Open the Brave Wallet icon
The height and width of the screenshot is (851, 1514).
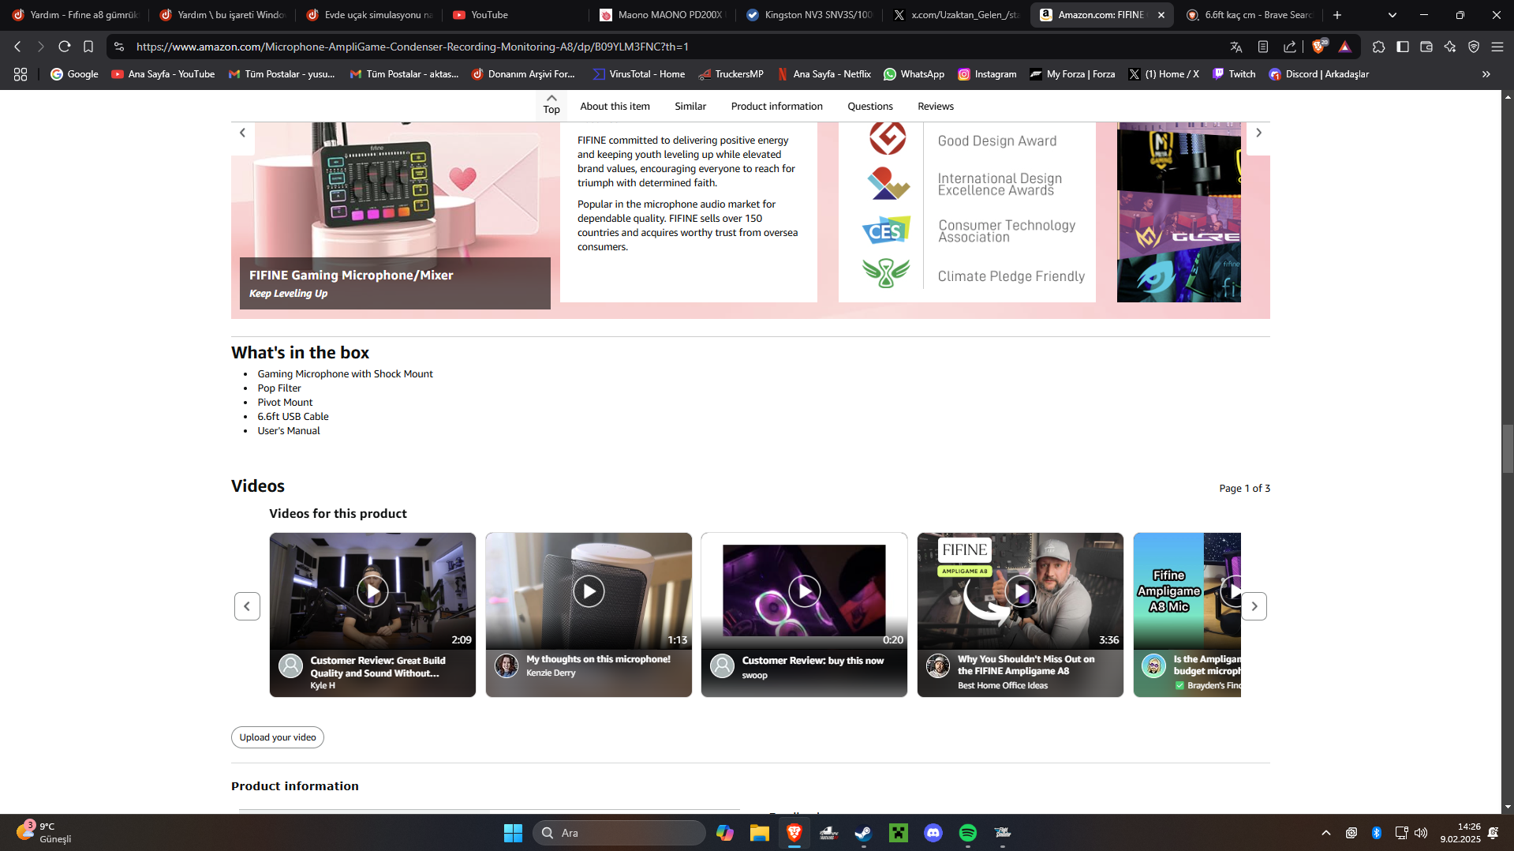click(x=1426, y=47)
